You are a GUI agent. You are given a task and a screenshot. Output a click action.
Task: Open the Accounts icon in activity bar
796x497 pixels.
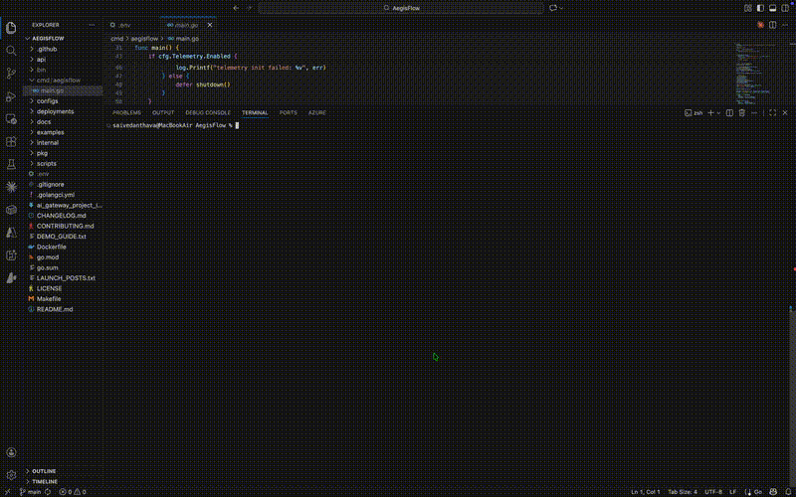coord(11,452)
